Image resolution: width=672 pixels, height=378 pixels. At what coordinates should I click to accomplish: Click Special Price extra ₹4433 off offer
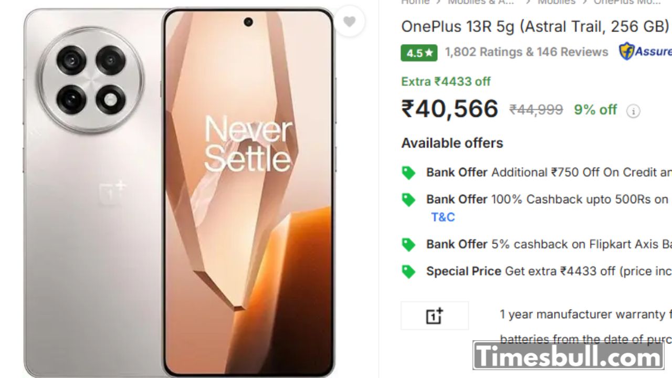click(549, 271)
